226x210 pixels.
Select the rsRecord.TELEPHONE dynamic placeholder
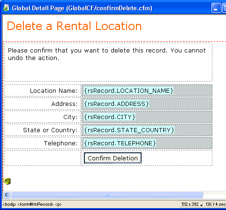click(120, 143)
